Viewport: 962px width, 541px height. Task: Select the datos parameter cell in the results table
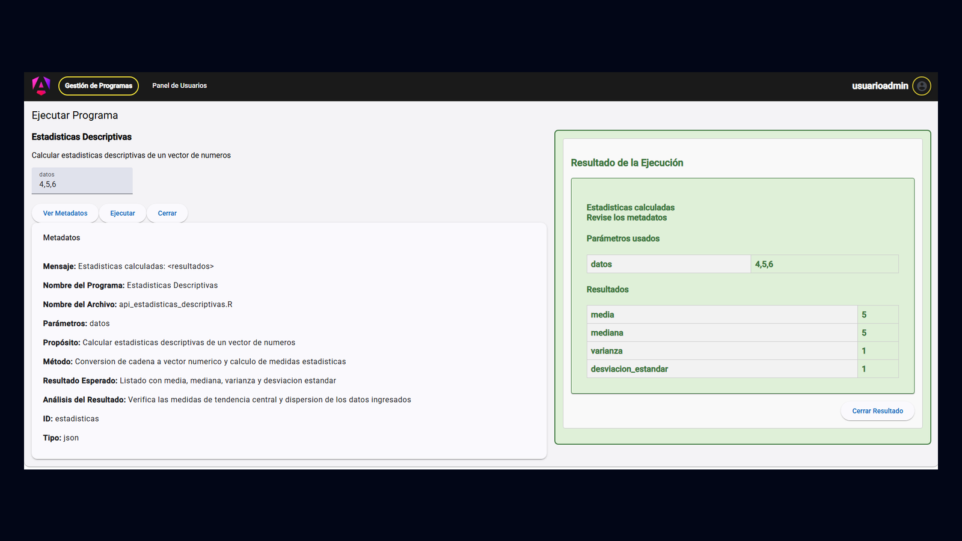pos(669,264)
